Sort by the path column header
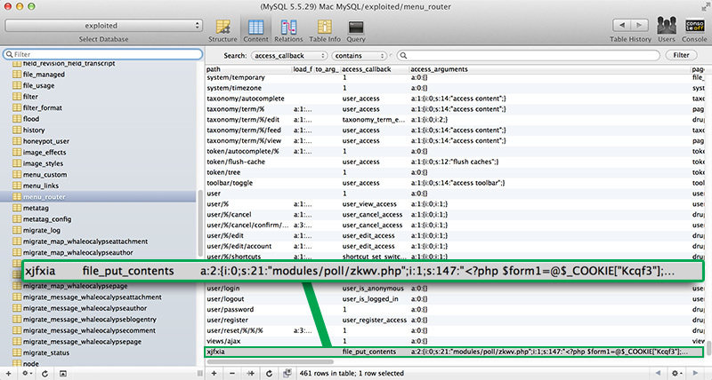The image size is (712, 380). (x=248, y=69)
